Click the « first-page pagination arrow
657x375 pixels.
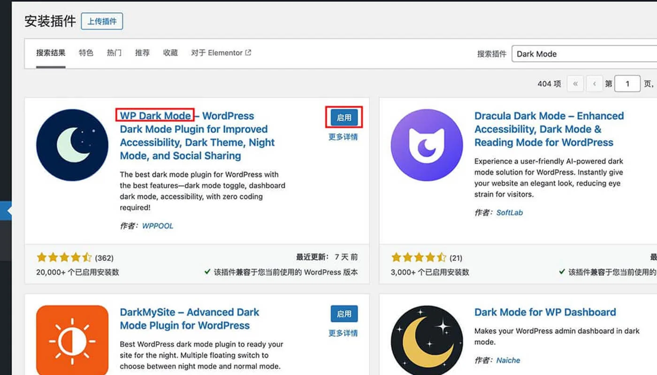click(x=575, y=83)
